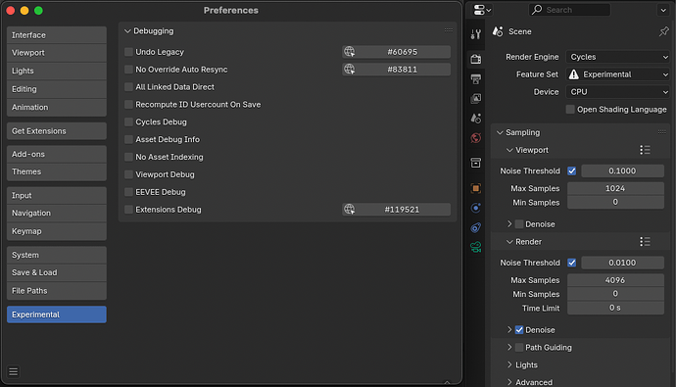This screenshot has width=676, height=387.
Task: Open the Camera object data tab
Action: pos(476,247)
